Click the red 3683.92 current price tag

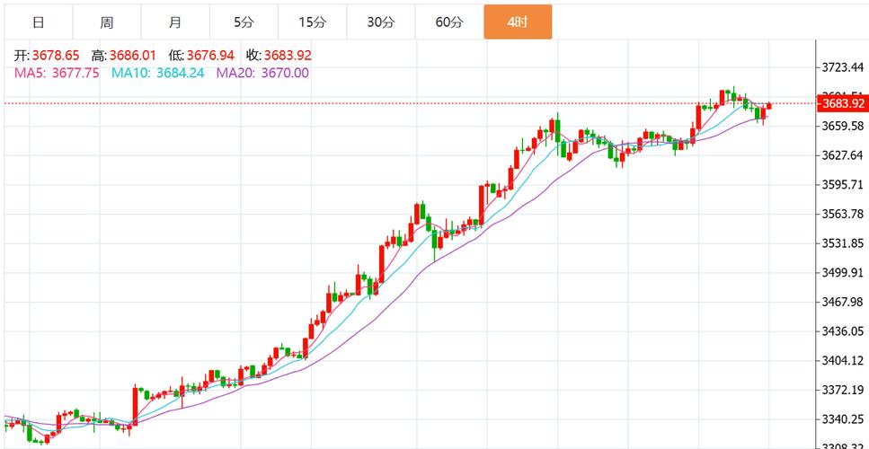(841, 103)
